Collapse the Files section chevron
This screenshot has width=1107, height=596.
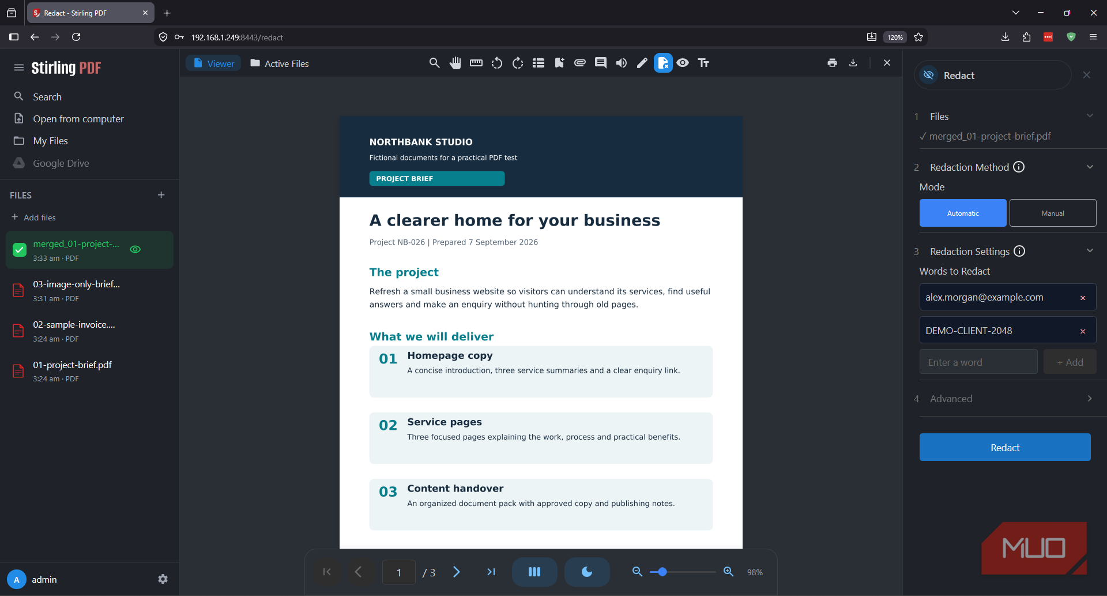1090,115
